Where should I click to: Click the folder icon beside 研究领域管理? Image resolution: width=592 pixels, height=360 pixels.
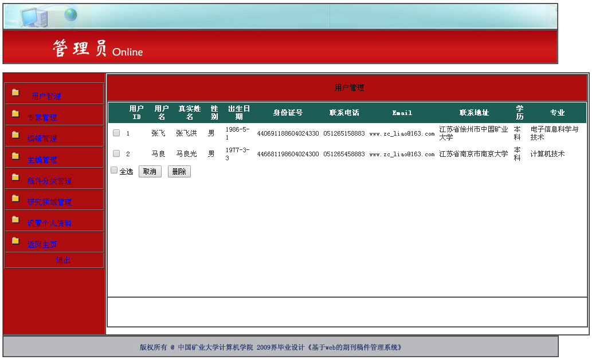click(15, 199)
